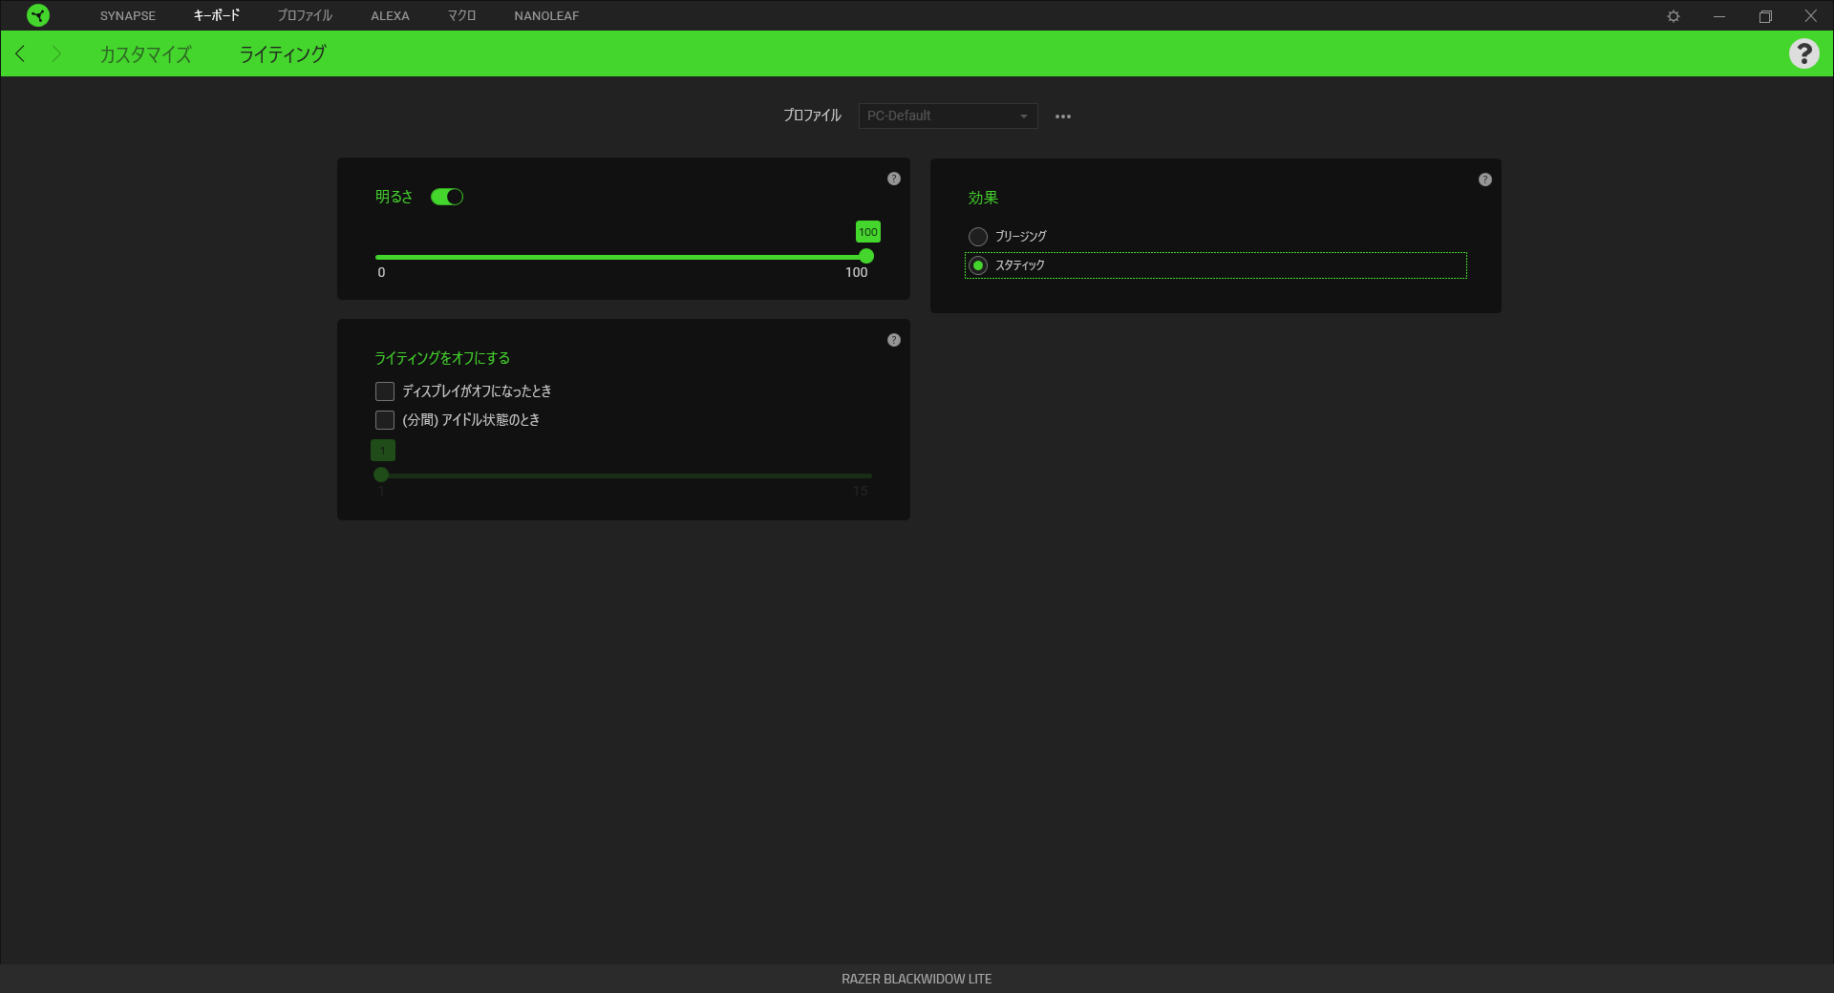Toggle the 明るさ brightness switch
This screenshot has width=1834, height=993.
pyautogui.click(x=447, y=197)
